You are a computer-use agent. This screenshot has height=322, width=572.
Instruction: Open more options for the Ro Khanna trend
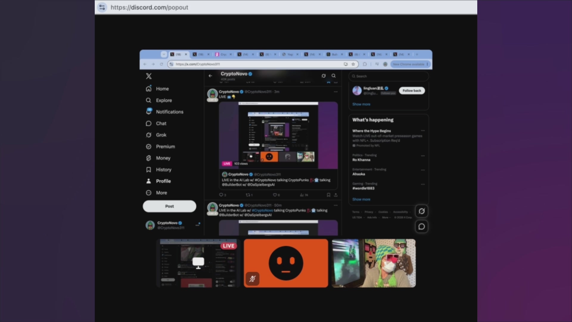point(423,156)
